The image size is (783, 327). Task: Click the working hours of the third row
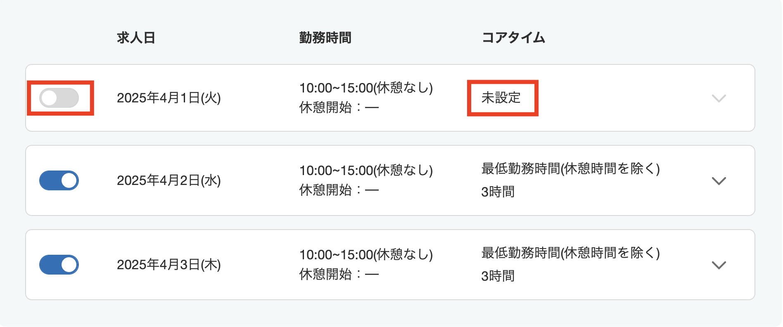point(365,254)
